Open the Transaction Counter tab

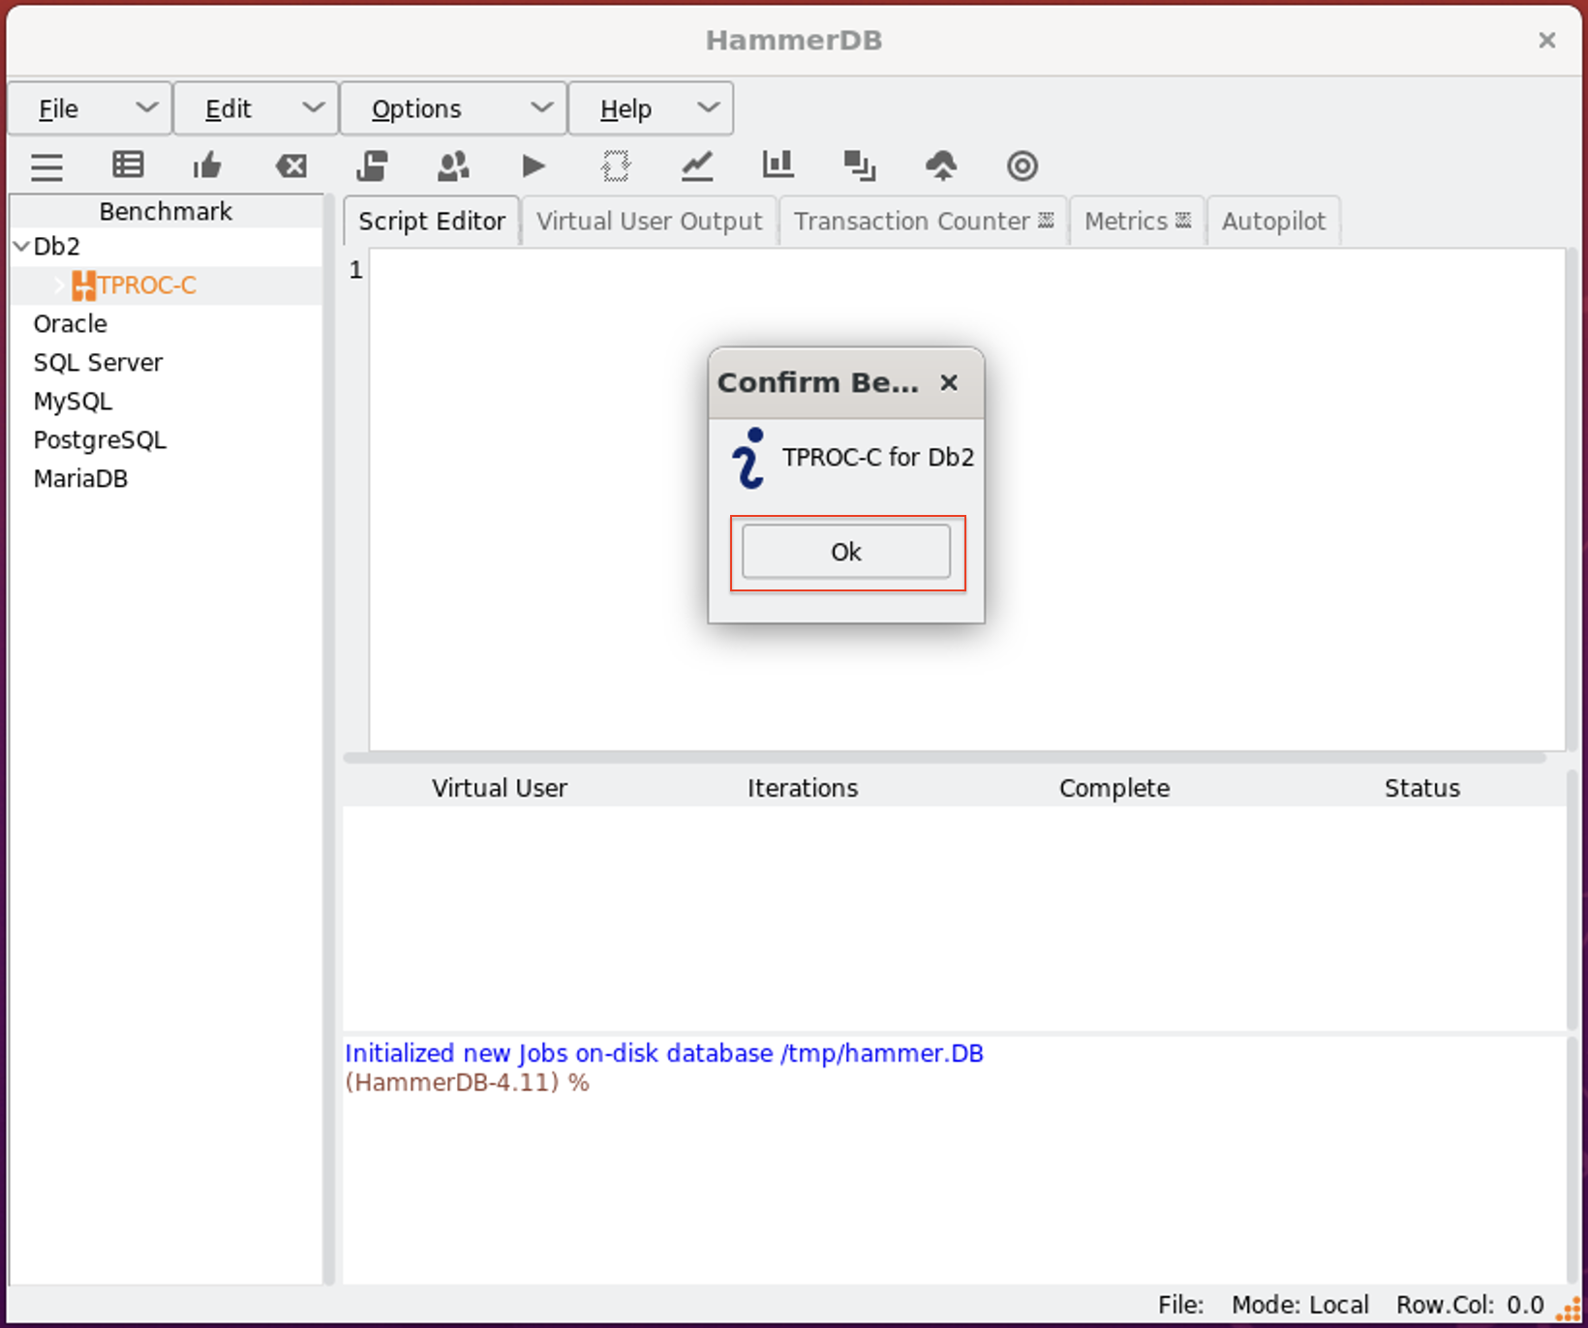tap(923, 221)
